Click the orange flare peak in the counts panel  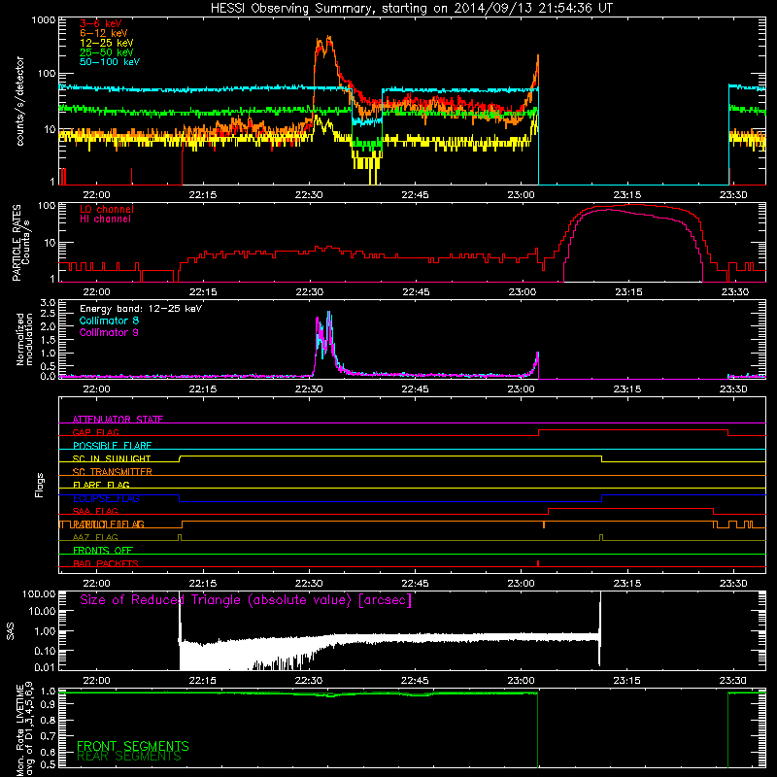(328, 39)
